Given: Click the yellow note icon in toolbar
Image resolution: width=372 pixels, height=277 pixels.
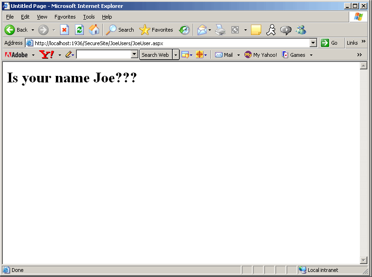Looking at the screenshot, I should pyautogui.click(x=256, y=30).
